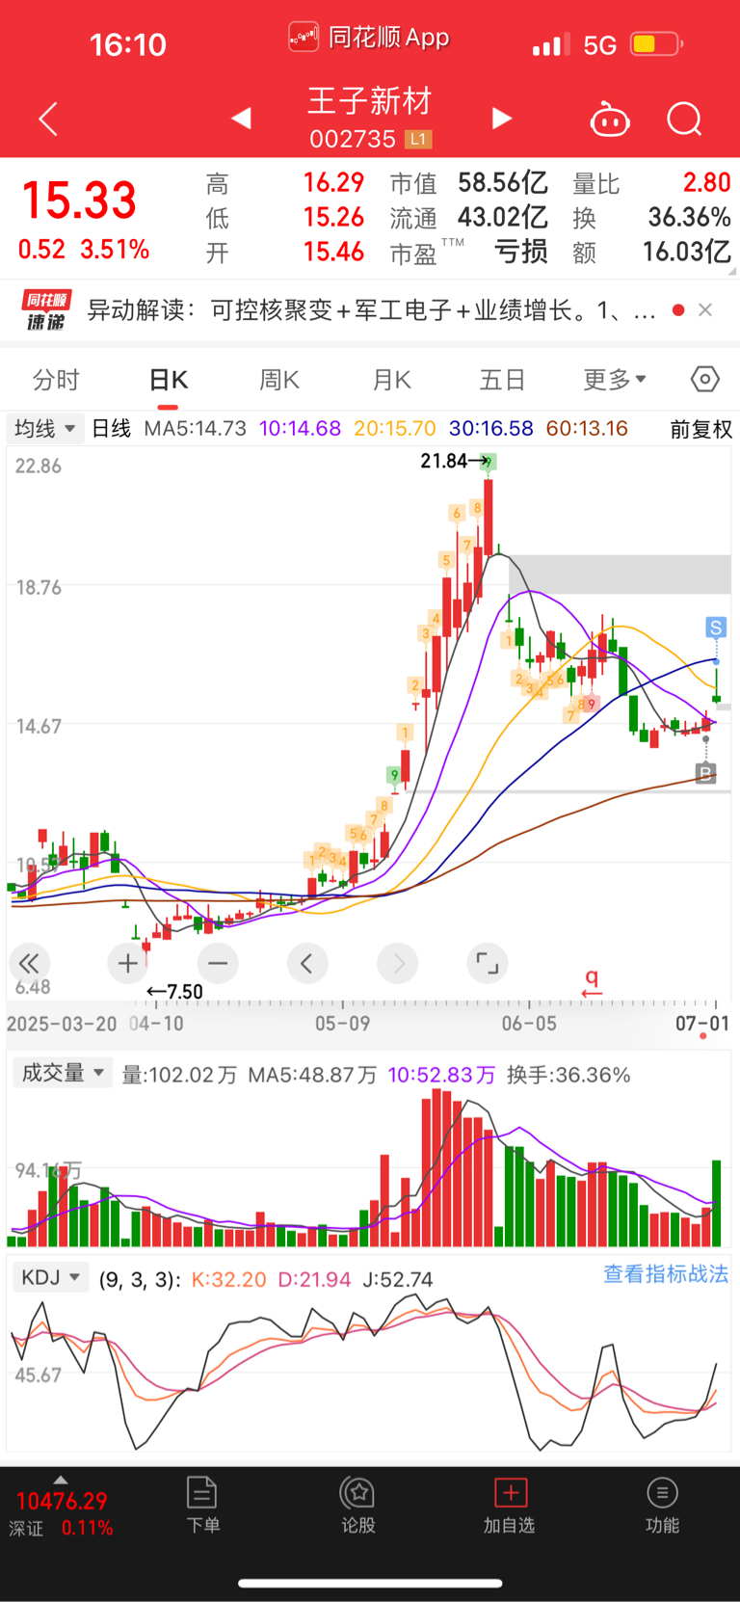Open 下单 order icon
Viewport: 740px width, 1602px height.
click(x=202, y=1505)
